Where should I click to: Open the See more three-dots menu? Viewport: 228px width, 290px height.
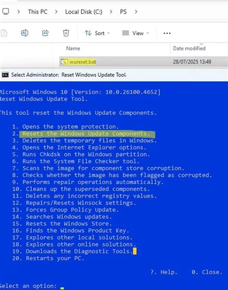(x=167, y=33)
